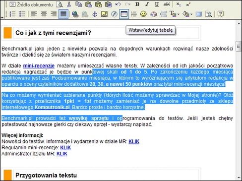242x181 pixels.
Task: Open the Źródło dokumentu source view
Action: 31,4
